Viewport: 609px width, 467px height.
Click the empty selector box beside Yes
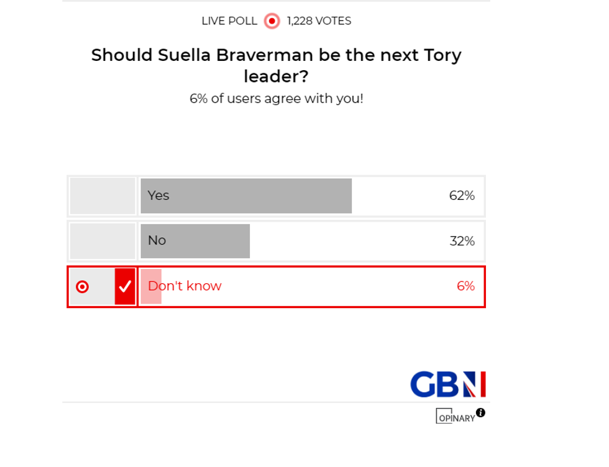point(102,196)
